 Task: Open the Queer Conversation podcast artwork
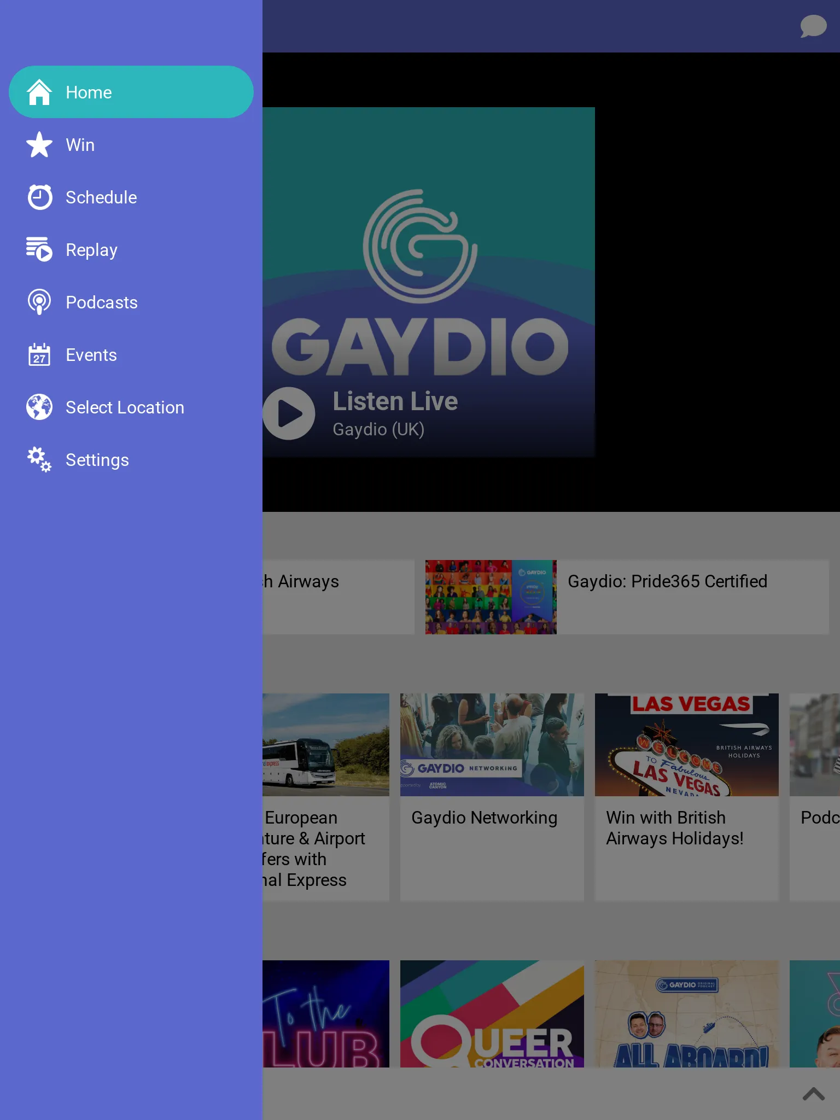click(x=492, y=1014)
